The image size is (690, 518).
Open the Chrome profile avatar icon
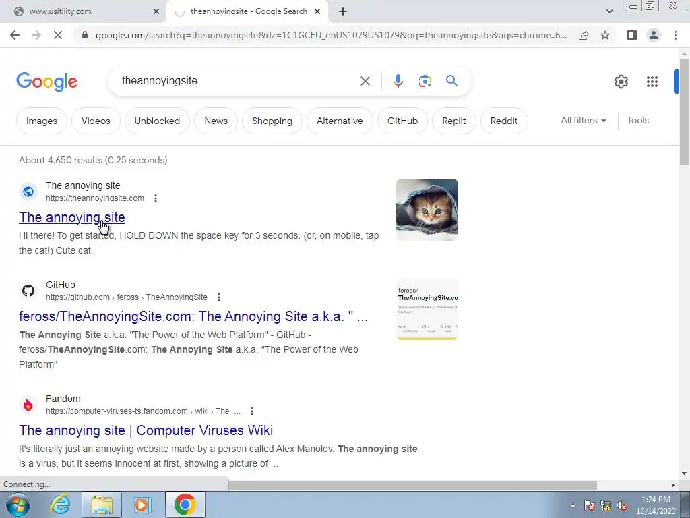654,35
